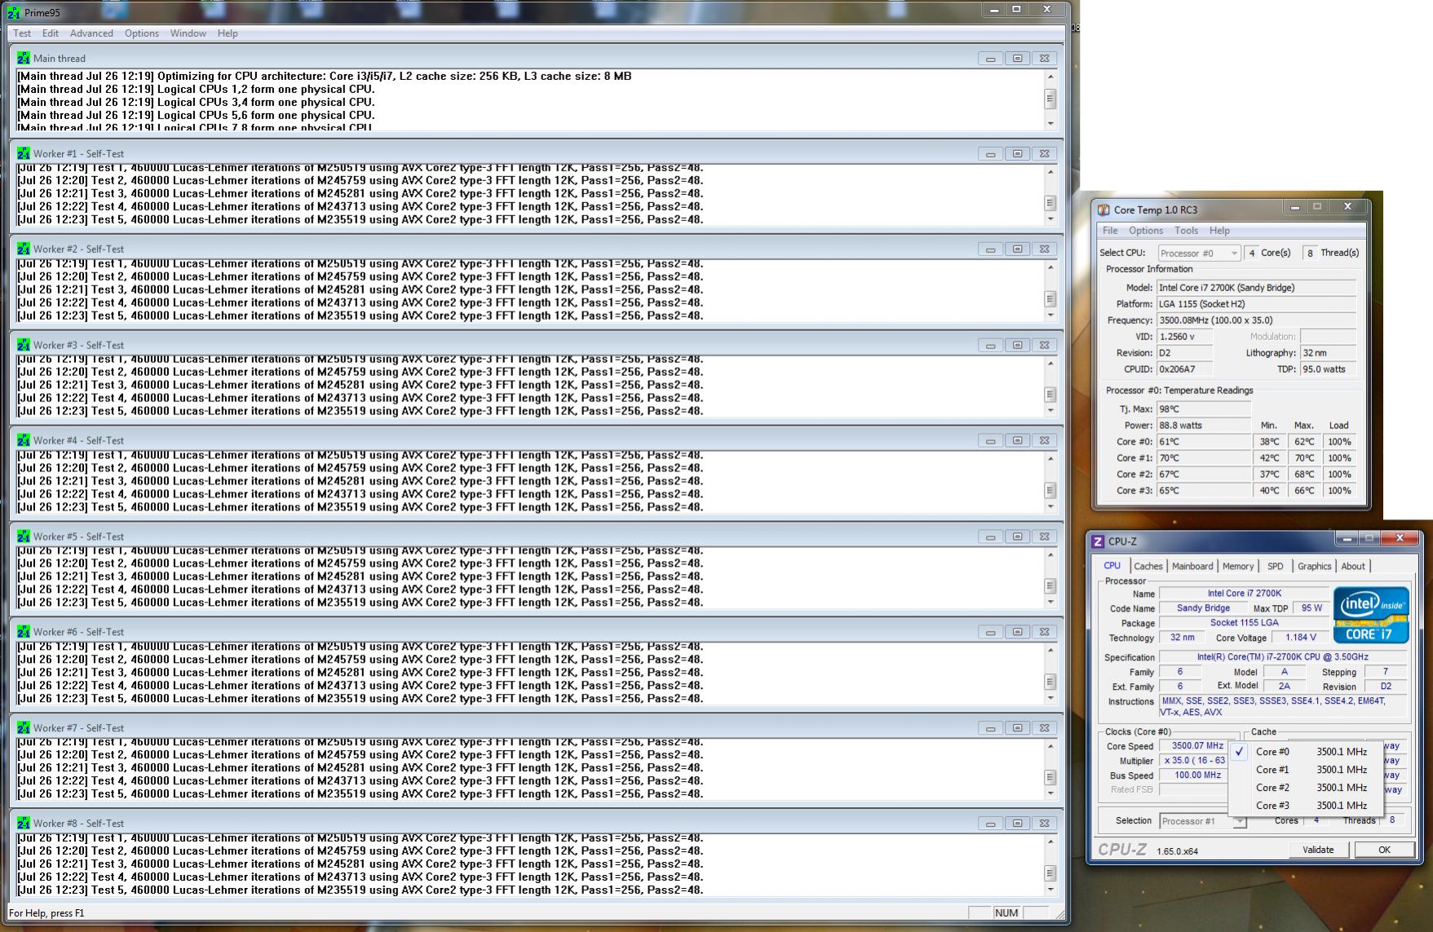Viewport: 1433px width, 932px height.
Task: Select checked Core #0 in clocks popup
Action: tap(1305, 752)
